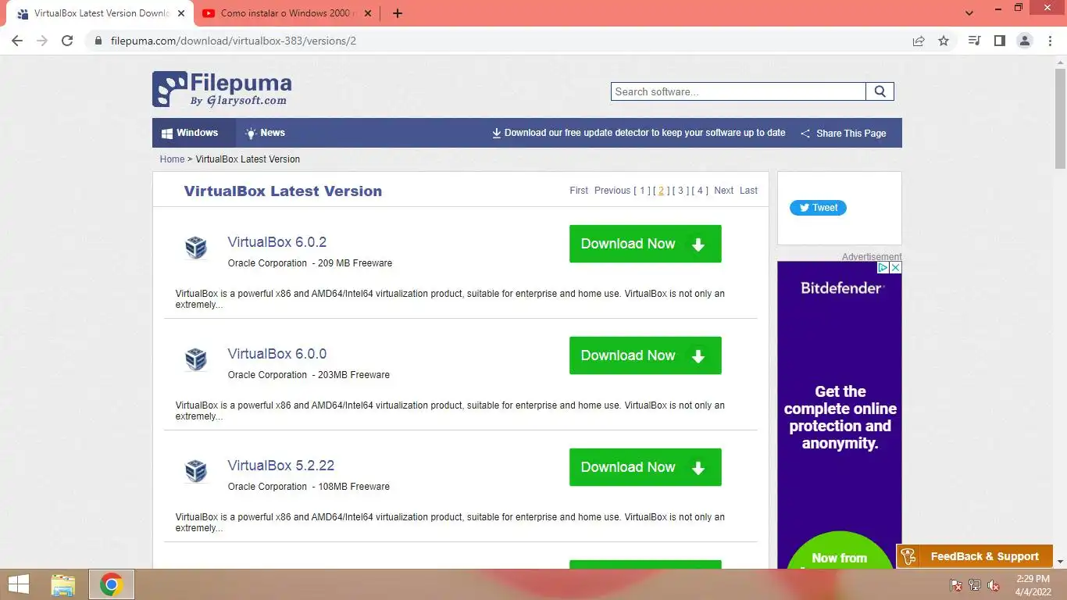Click the taskbar clock showing 2:29 PM
The image size is (1067, 600).
pos(1033,584)
